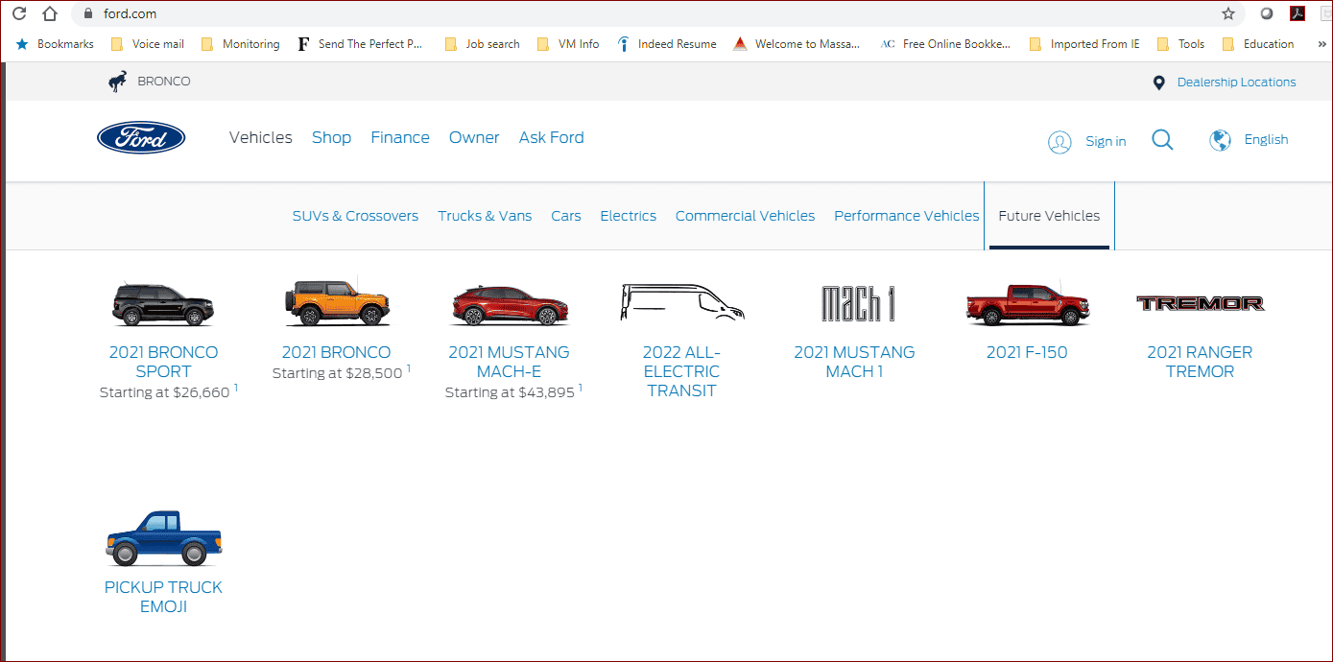Open 2021 Mustang Mach-E link
1333x662 pixels.
(x=509, y=362)
